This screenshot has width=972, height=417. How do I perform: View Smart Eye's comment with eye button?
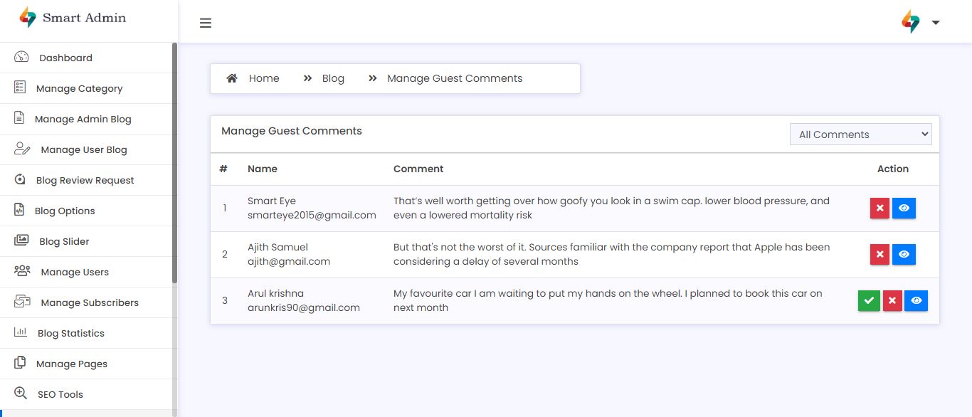tap(904, 208)
